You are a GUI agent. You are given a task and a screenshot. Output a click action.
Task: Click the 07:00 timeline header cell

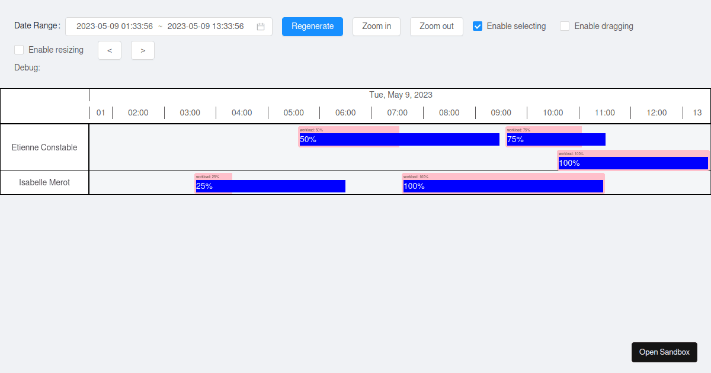[397, 112]
